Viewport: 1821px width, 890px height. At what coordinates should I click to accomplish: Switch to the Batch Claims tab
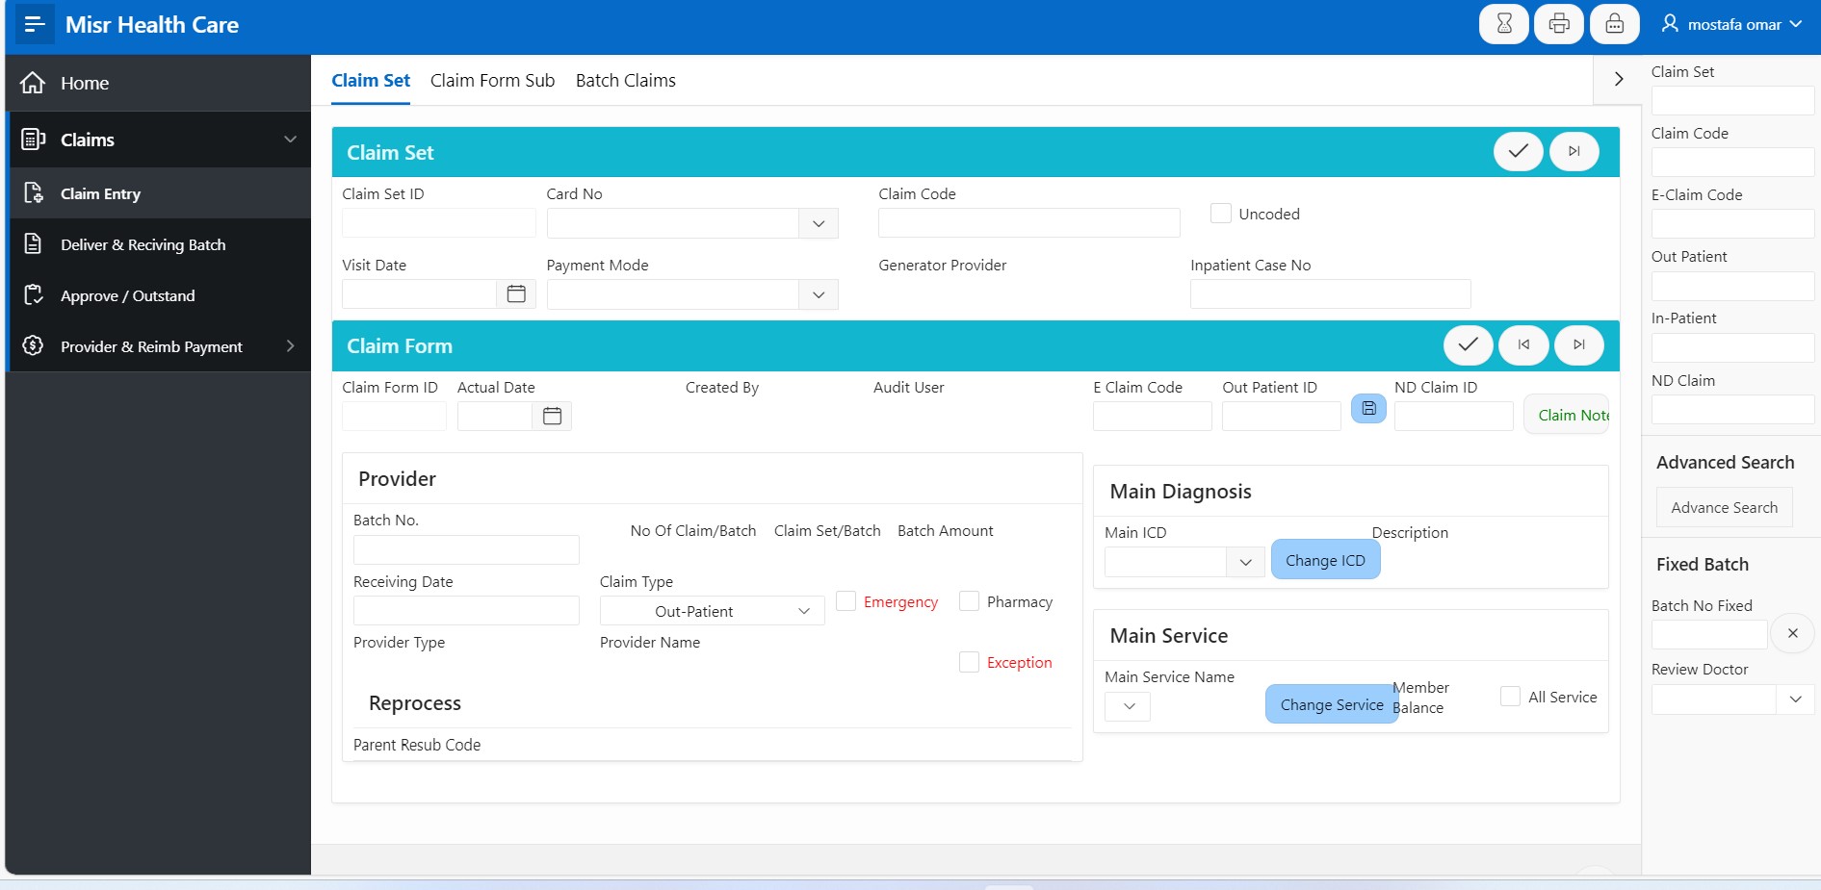tap(625, 81)
